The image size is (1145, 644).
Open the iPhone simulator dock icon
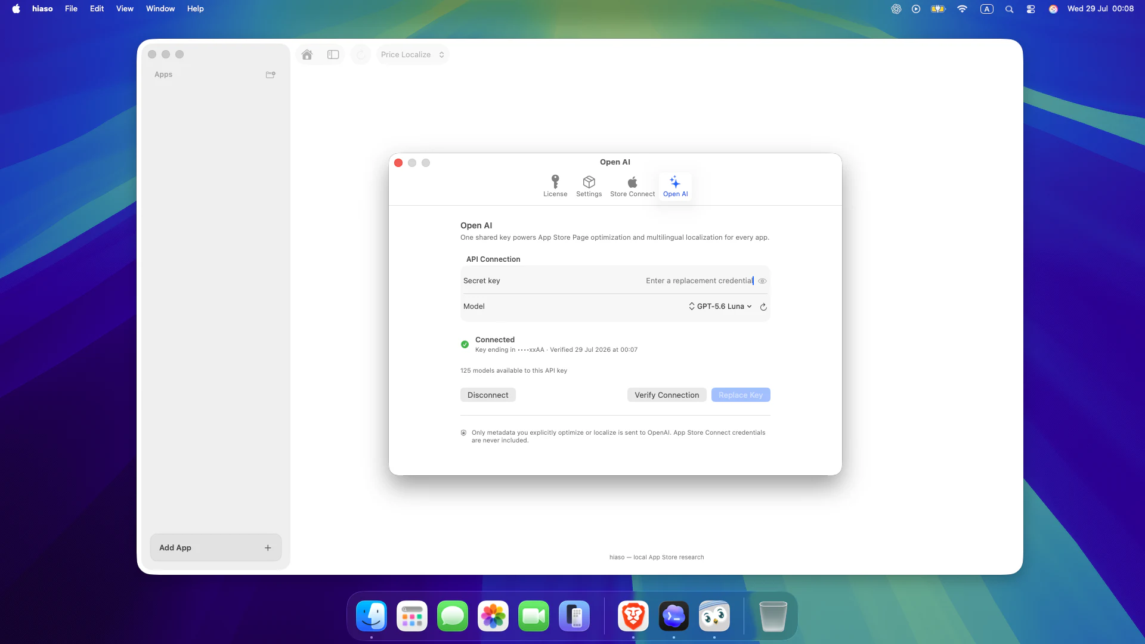coord(574,616)
